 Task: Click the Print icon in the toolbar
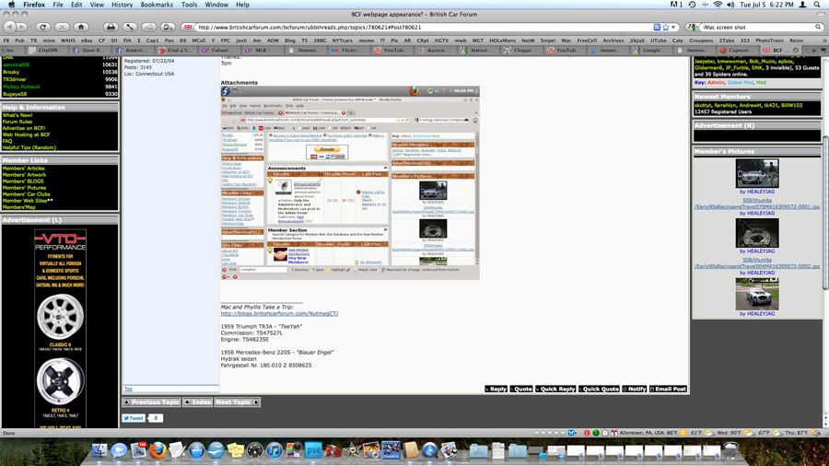tap(111, 28)
